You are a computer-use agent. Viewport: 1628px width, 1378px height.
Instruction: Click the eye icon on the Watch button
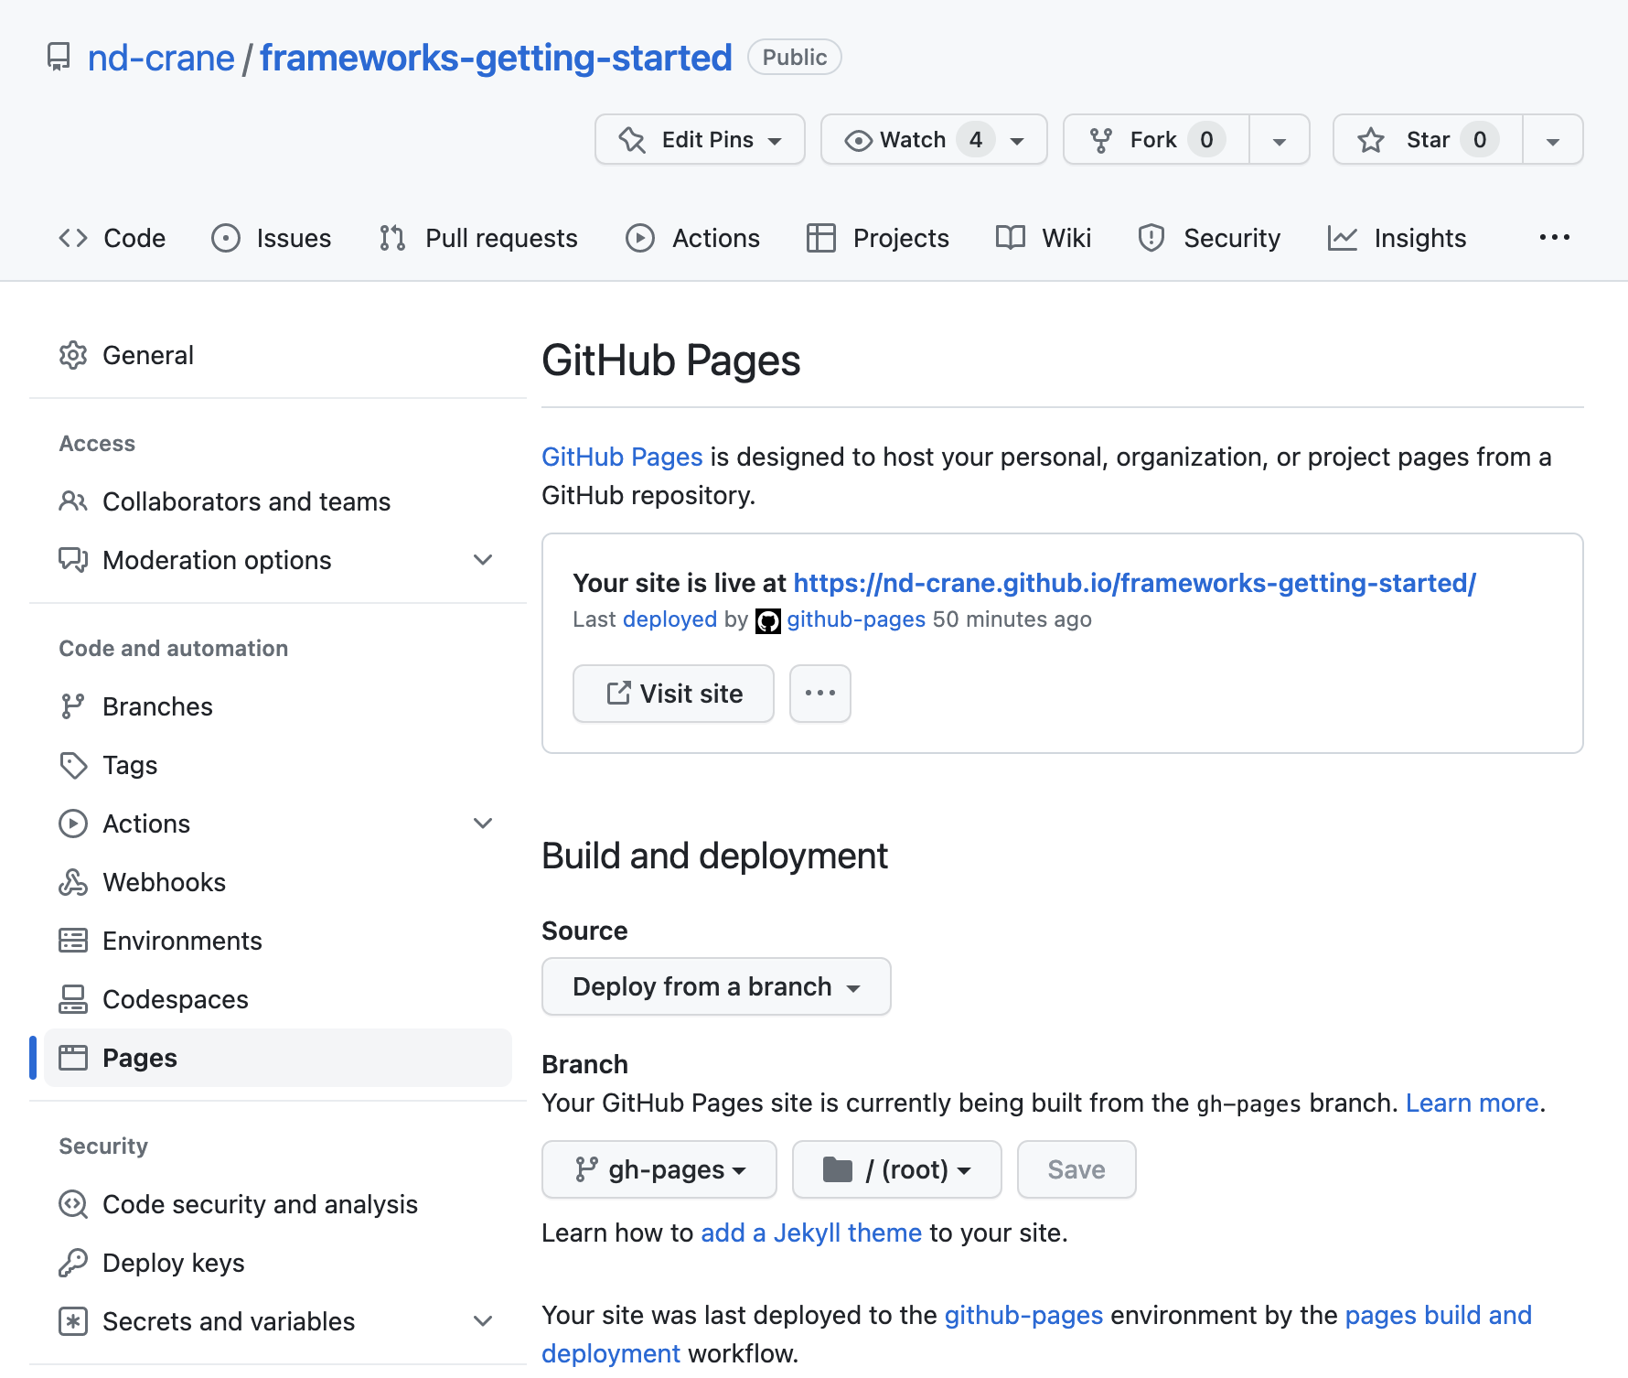coord(858,139)
